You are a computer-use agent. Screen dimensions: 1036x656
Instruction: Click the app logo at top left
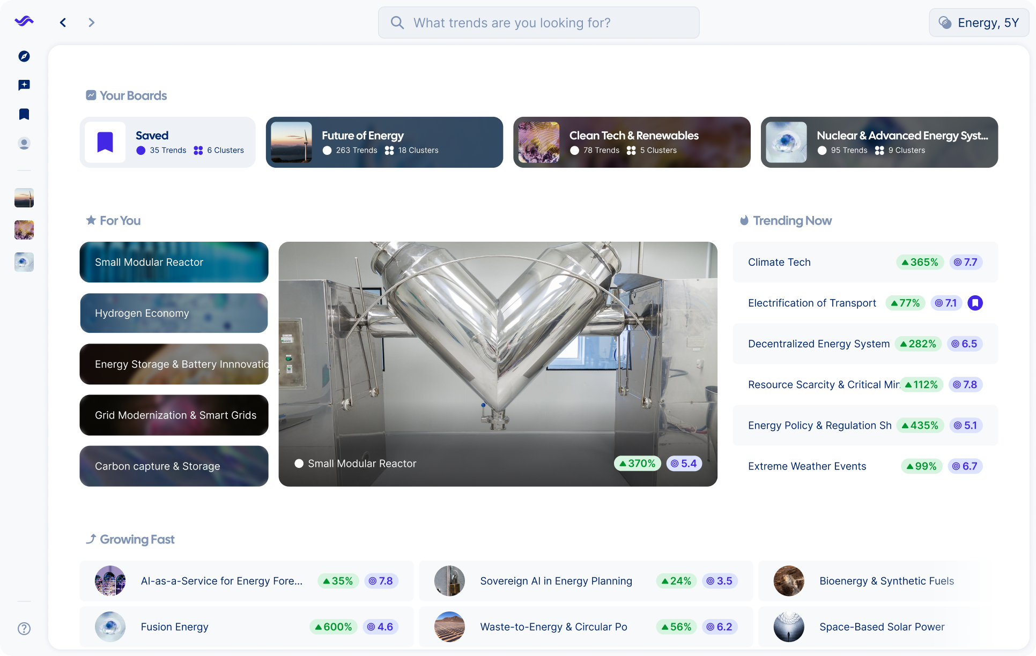24,21
